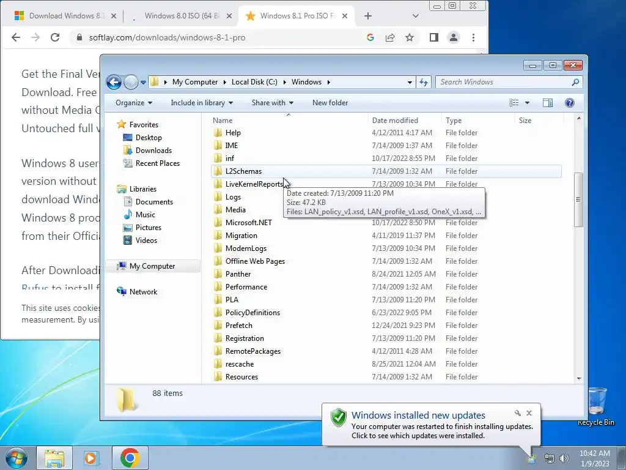Click the Explorer forward arrow button
Screen dimensions: 626x470
[x=131, y=83]
